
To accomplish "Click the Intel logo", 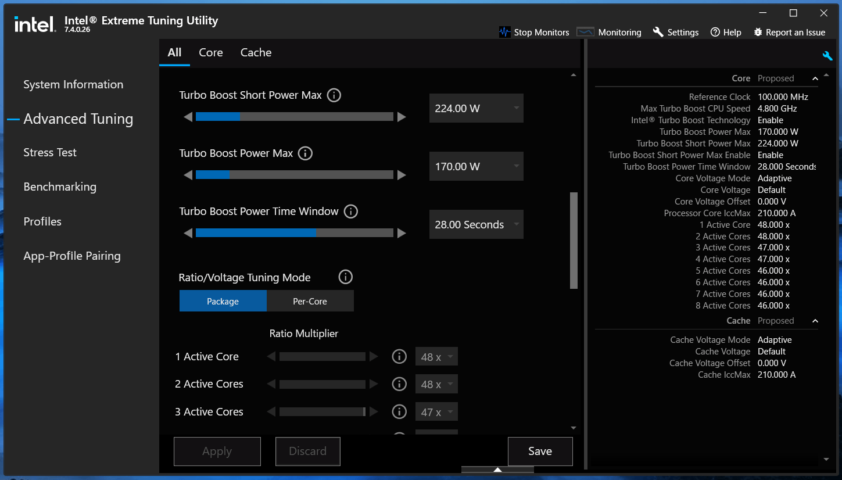I will (35, 24).
